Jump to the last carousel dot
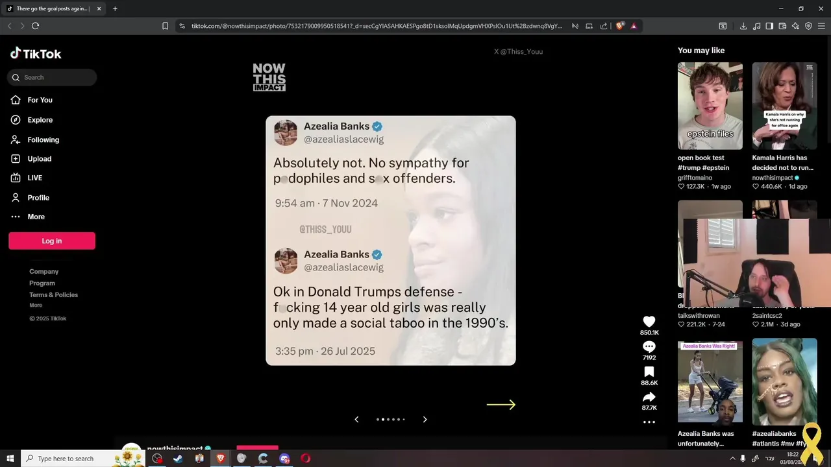 [404, 420]
